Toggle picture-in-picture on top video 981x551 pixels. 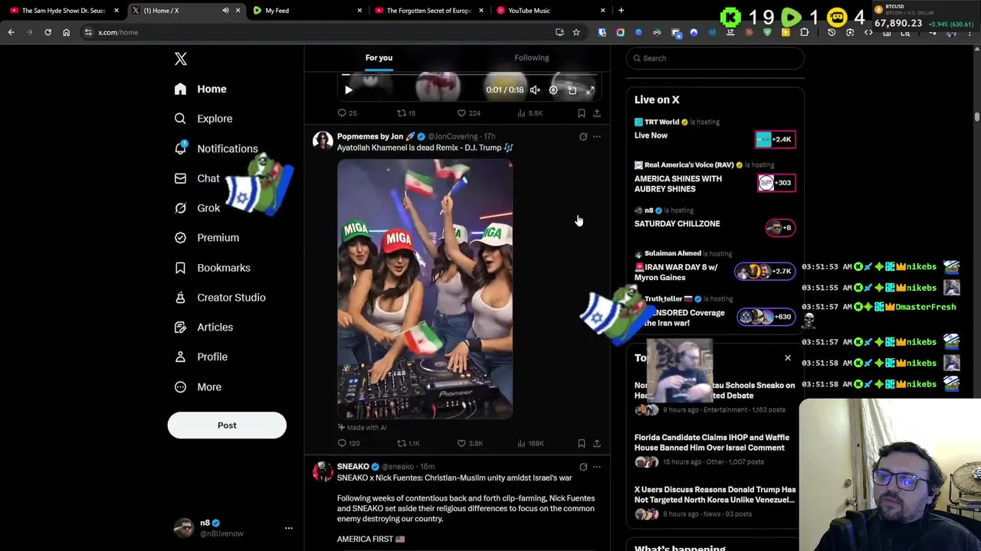click(x=572, y=90)
